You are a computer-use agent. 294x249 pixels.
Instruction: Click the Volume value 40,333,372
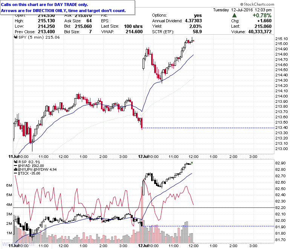pyautogui.click(x=260, y=32)
